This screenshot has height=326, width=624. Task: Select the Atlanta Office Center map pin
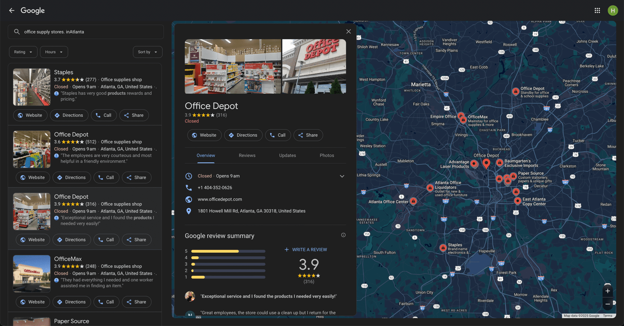[x=413, y=201]
